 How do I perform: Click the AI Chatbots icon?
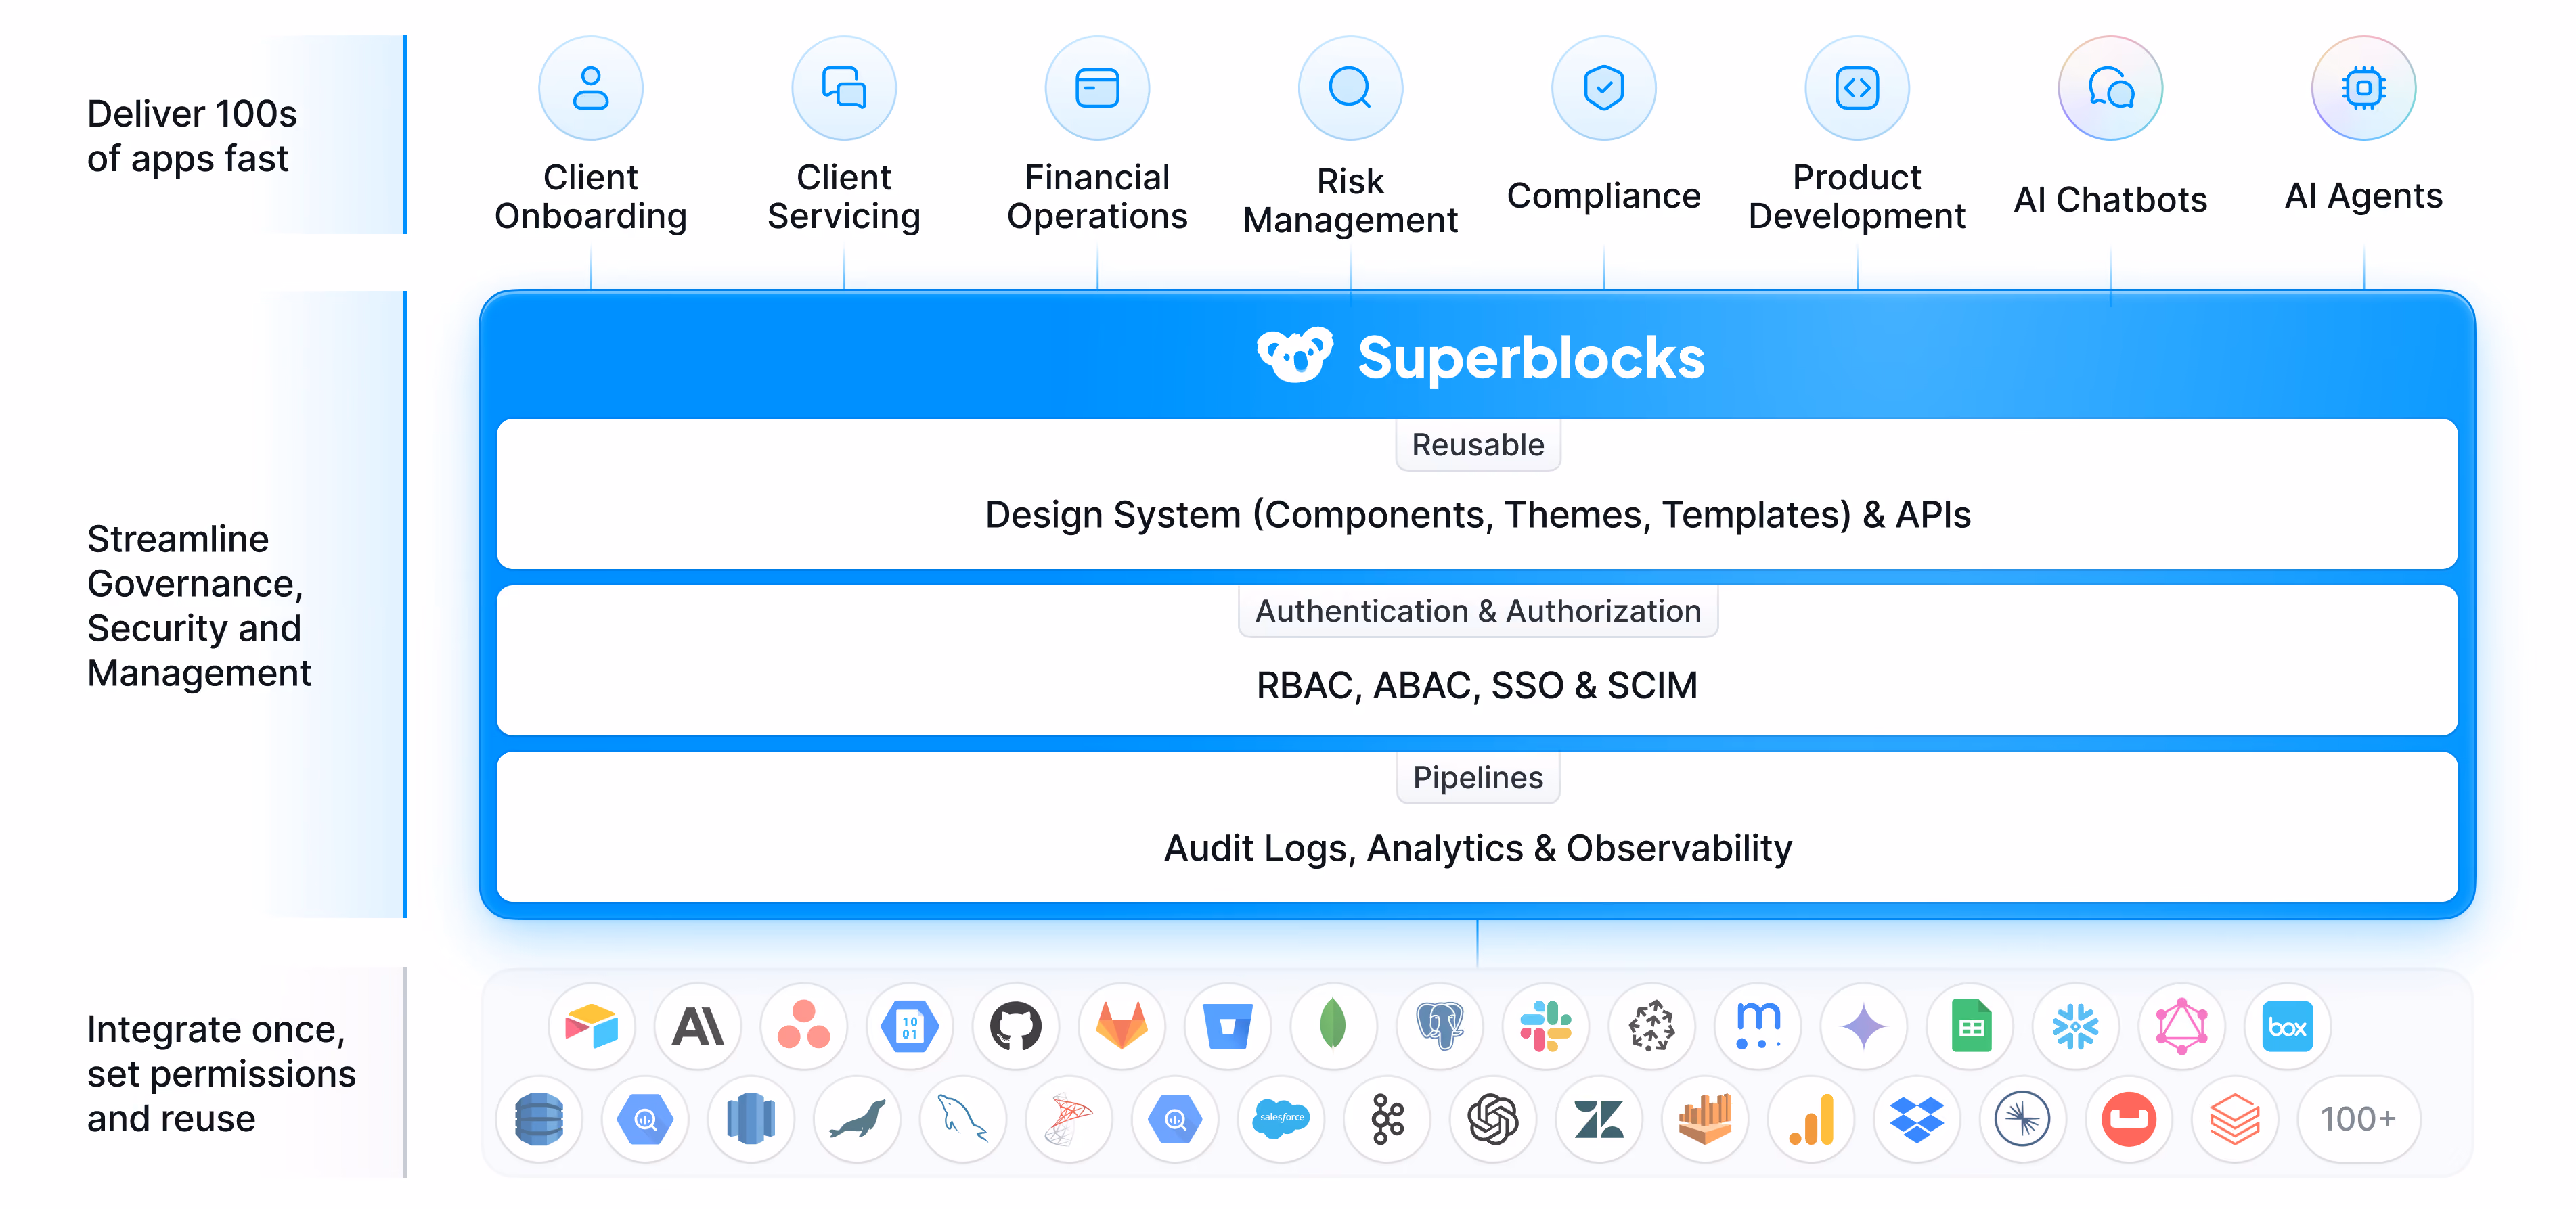[x=2110, y=88]
